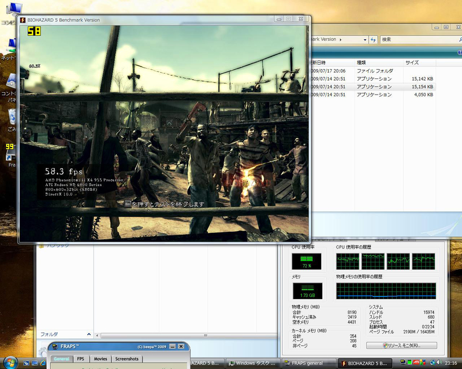Screen dimensions: 462x369
Task: Open the Computer desktop icon
Action: (x=13, y=10)
